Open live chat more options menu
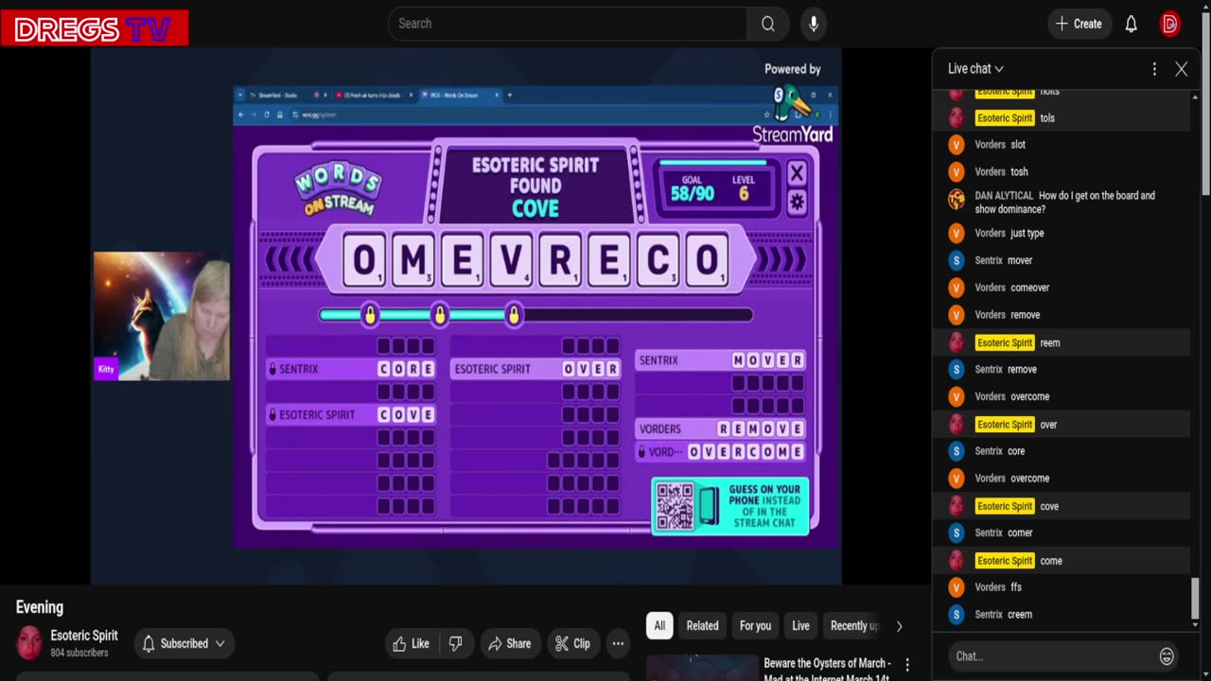The image size is (1211, 681). tap(1154, 69)
